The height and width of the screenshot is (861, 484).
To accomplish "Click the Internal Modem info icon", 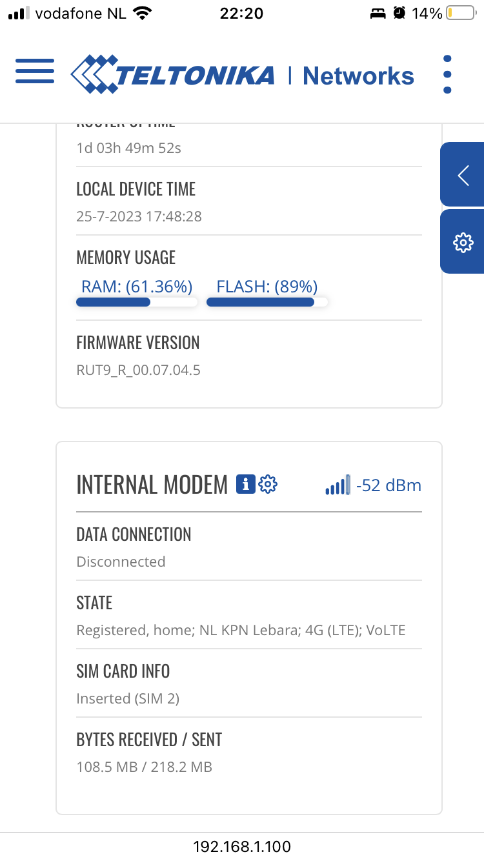I will [x=245, y=483].
